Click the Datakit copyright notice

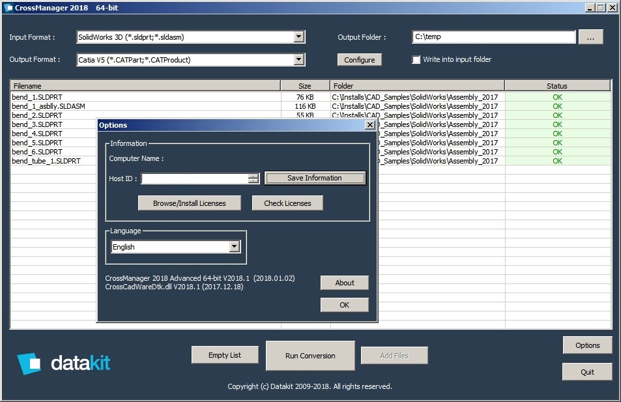[x=310, y=386]
